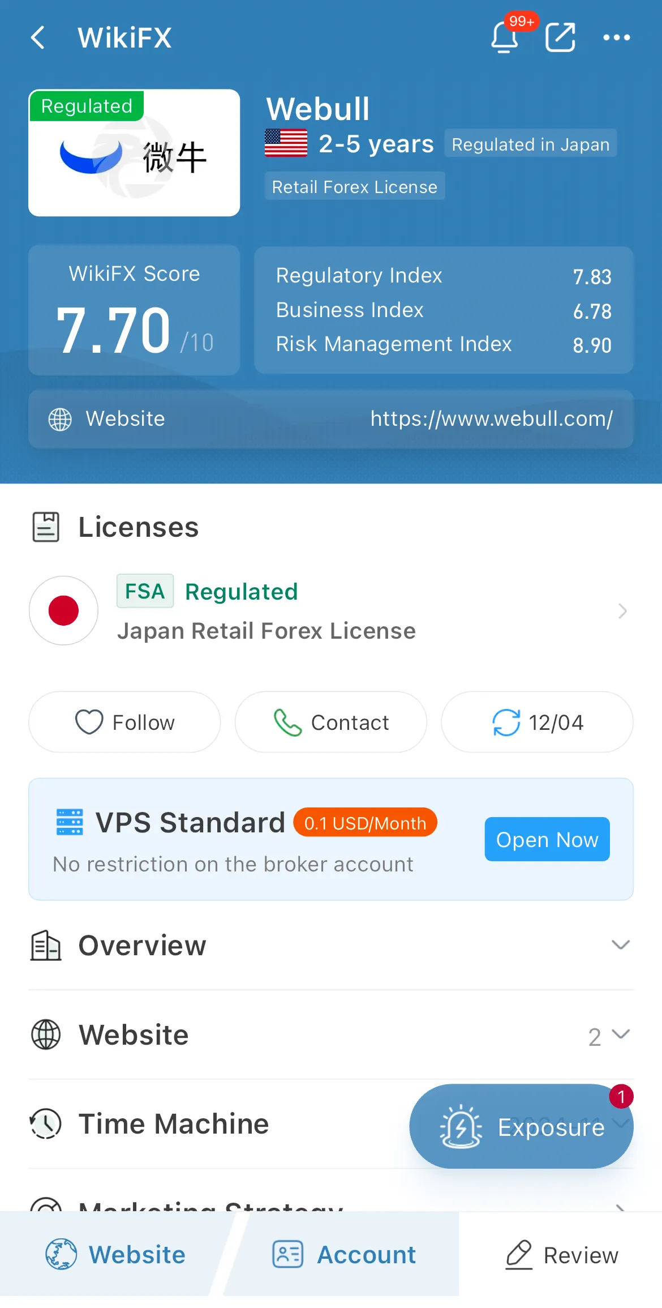Tap the Website section globe icon
This screenshot has width=662, height=1308.
(45, 1035)
